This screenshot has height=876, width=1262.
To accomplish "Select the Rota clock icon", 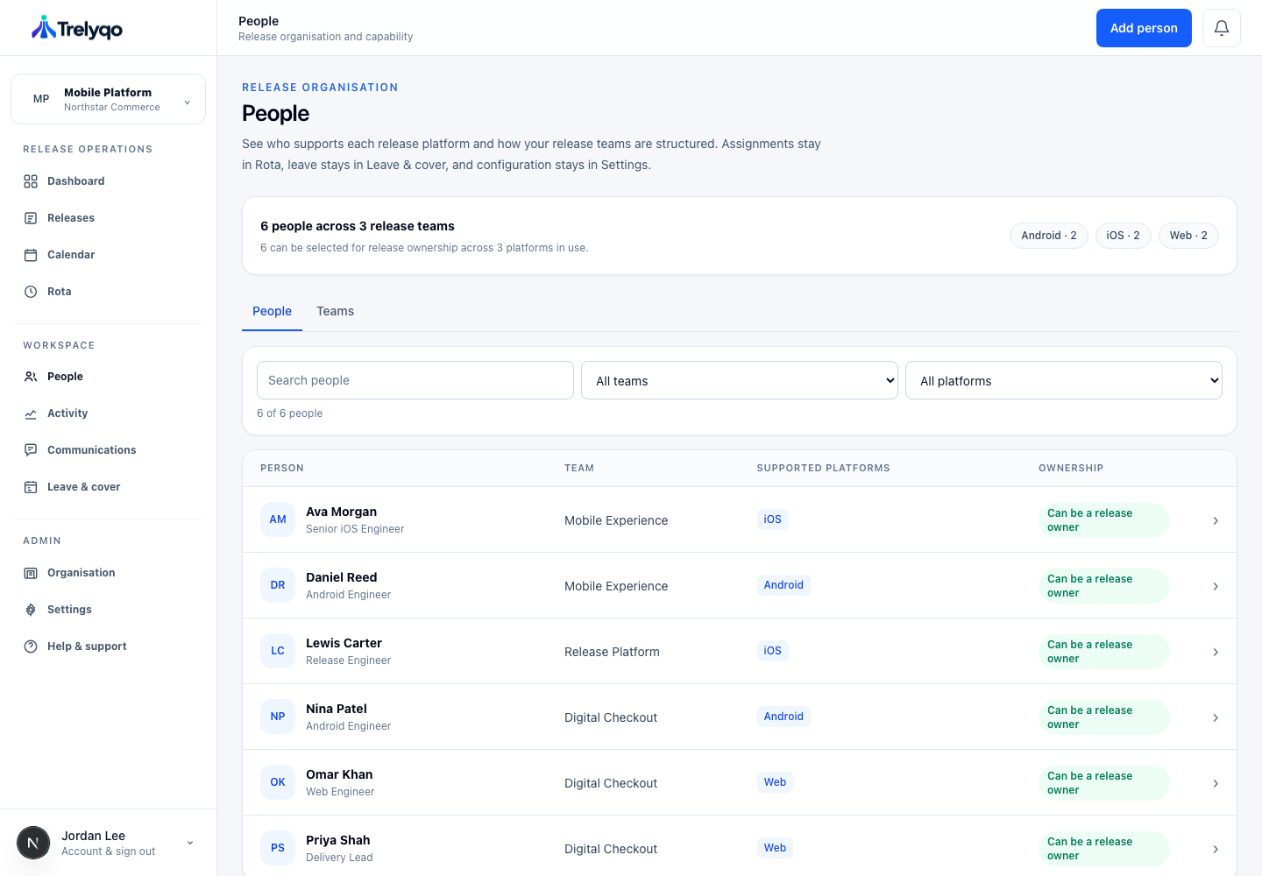I will pyautogui.click(x=31, y=292).
